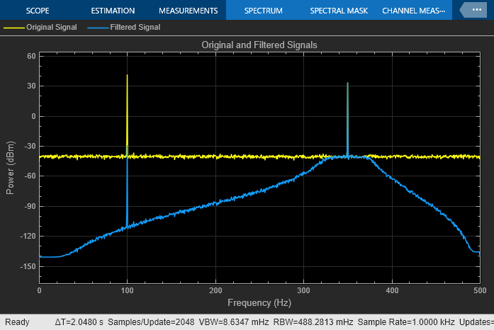Open the SPECTRAL MASK tab
The width and height of the screenshot is (494, 330).
pos(339,11)
